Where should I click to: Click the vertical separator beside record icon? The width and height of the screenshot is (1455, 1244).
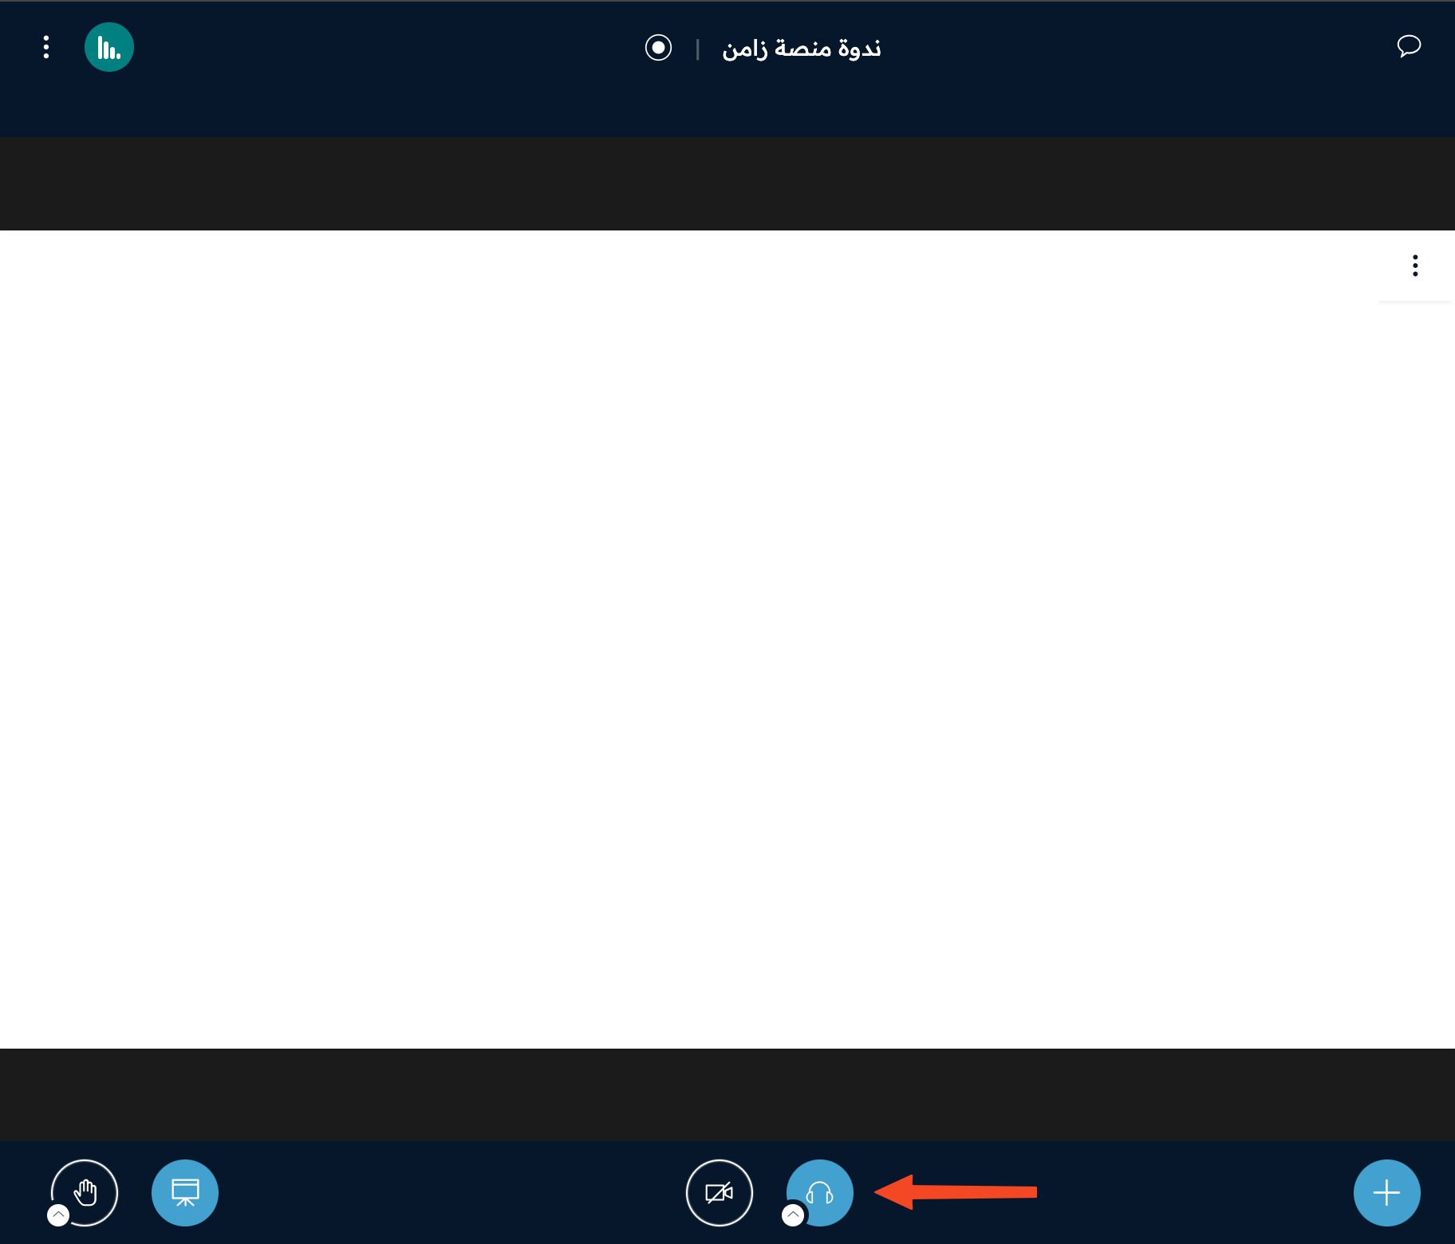[x=698, y=49]
